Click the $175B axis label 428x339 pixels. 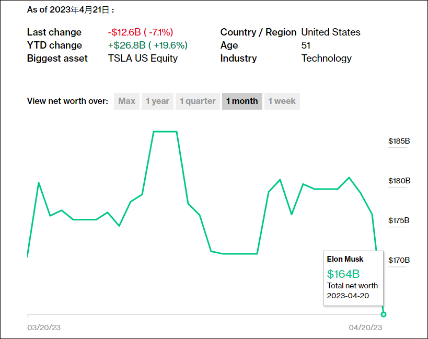399,220
